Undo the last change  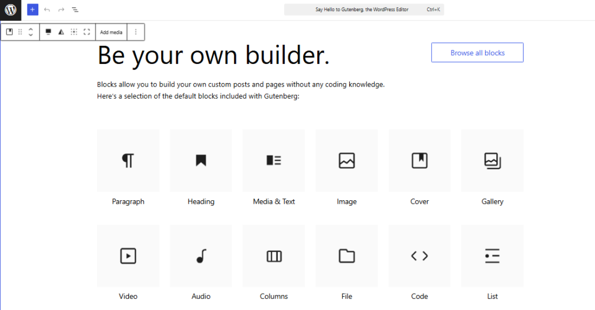coord(47,10)
